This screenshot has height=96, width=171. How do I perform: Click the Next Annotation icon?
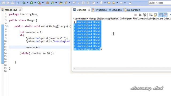(x=94, y=3)
